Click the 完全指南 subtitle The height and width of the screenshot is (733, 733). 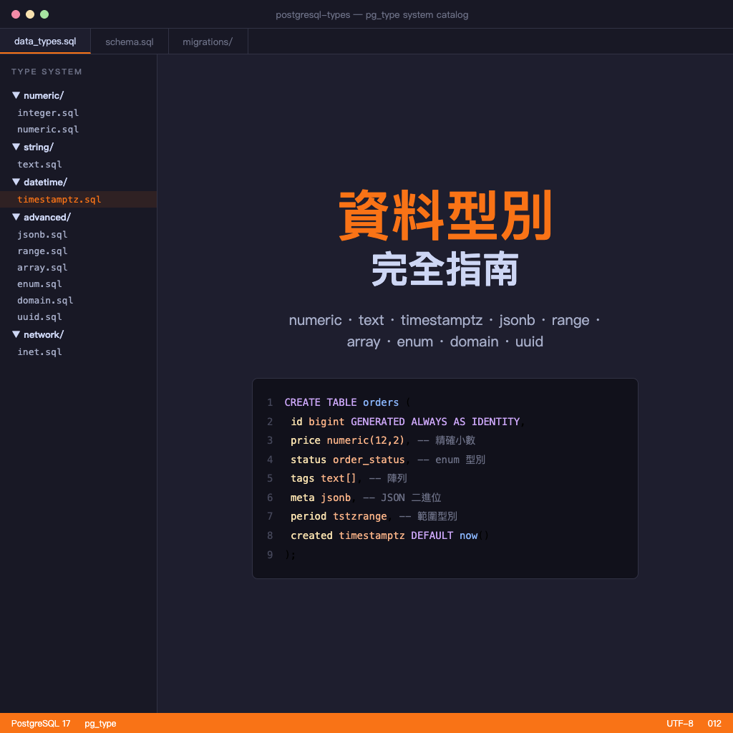coord(445,269)
